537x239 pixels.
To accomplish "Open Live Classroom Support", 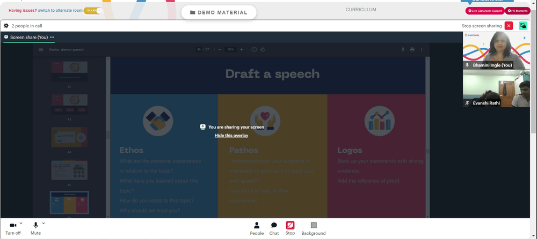I will [485, 11].
